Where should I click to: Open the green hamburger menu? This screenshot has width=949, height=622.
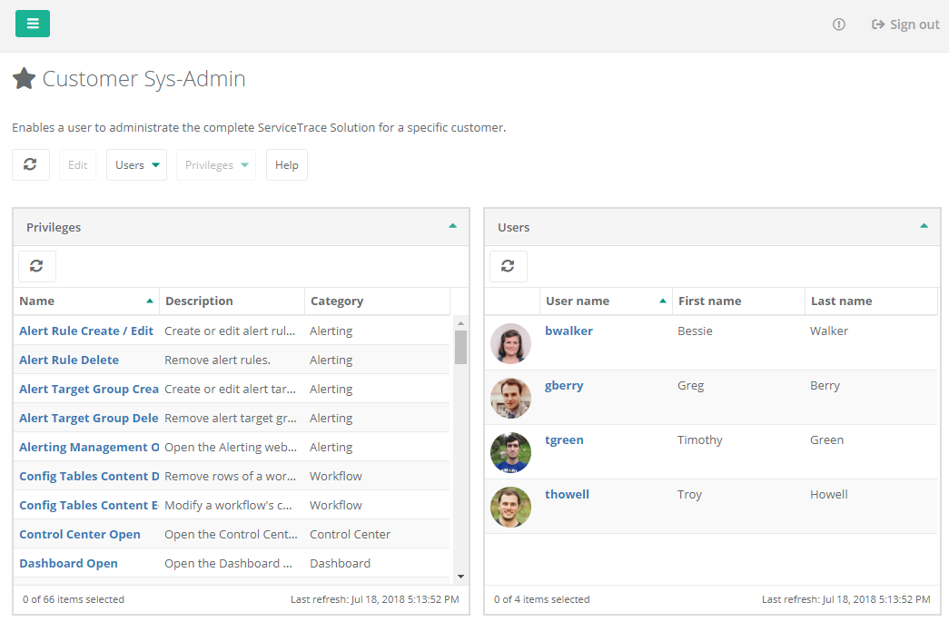coord(33,24)
